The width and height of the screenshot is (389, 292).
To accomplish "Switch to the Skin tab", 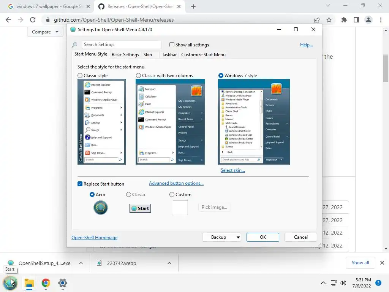I will click(148, 55).
